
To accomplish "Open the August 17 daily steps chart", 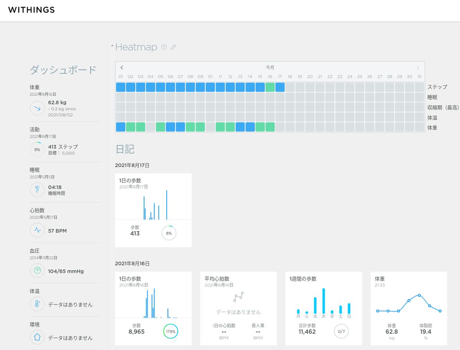I will [153, 205].
